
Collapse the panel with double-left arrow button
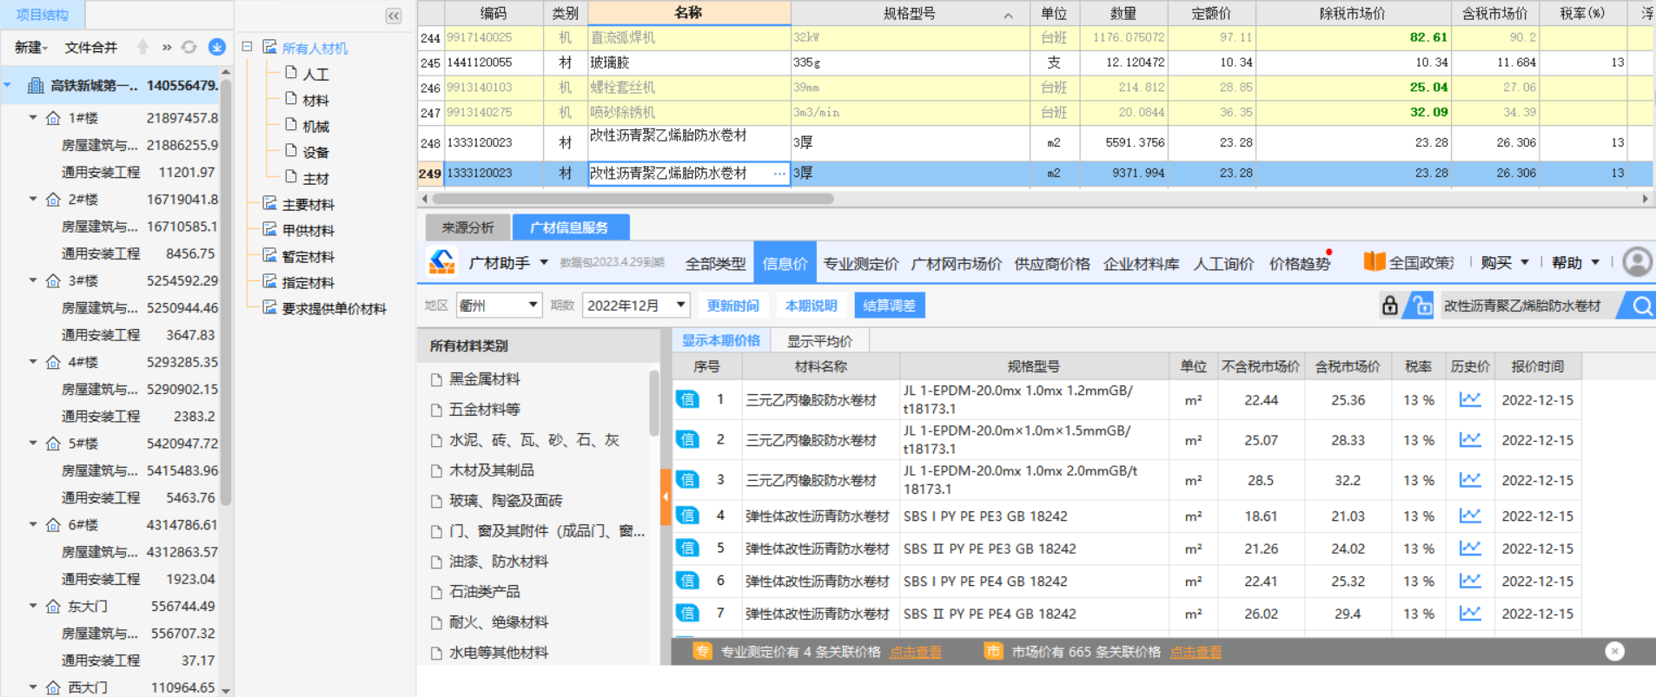(394, 16)
